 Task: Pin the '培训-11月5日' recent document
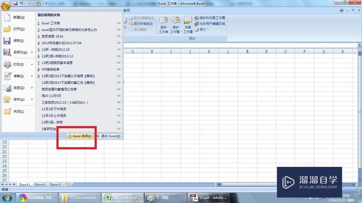pos(119,96)
